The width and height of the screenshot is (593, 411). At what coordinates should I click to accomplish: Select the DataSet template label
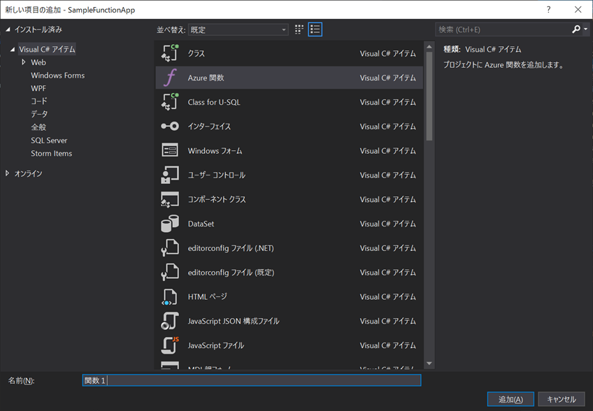[201, 224]
